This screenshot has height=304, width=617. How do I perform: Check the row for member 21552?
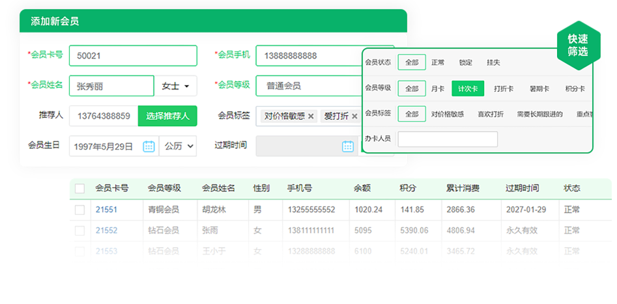(x=80, y=230)
